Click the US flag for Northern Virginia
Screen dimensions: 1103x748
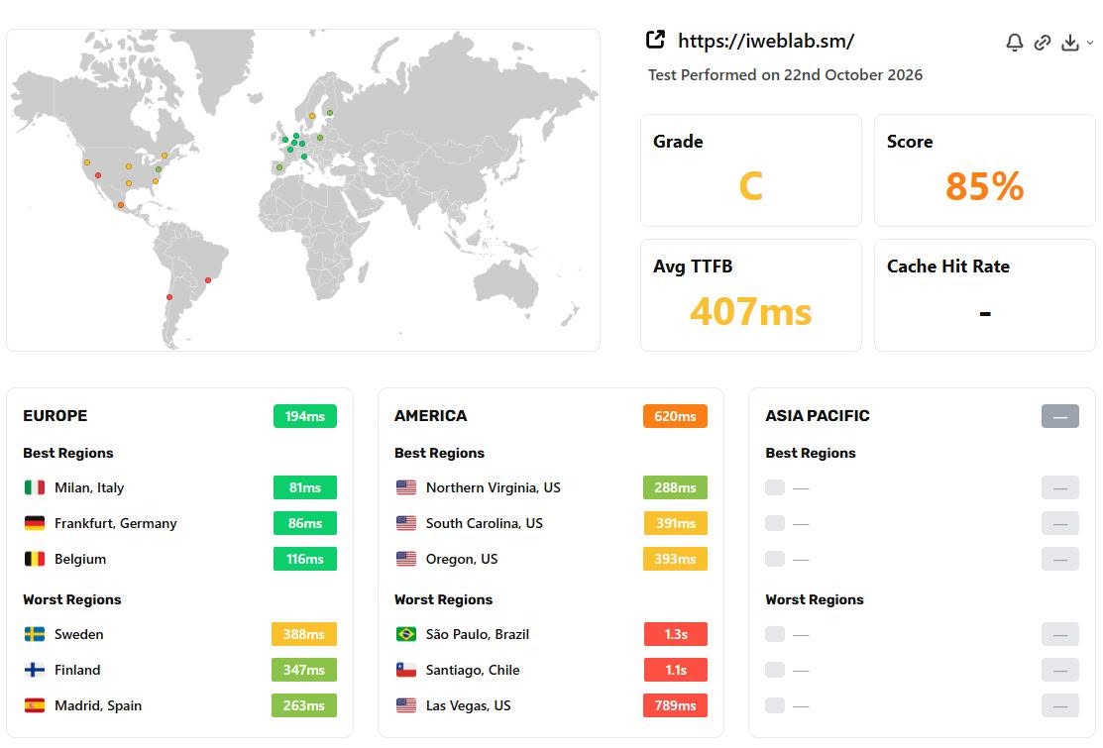(406, 487)
